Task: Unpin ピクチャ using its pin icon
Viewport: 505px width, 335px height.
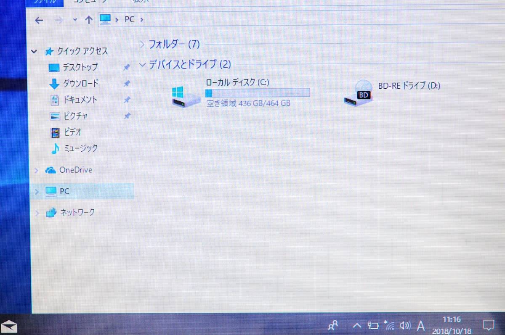Action: click(x=127, y=116)
